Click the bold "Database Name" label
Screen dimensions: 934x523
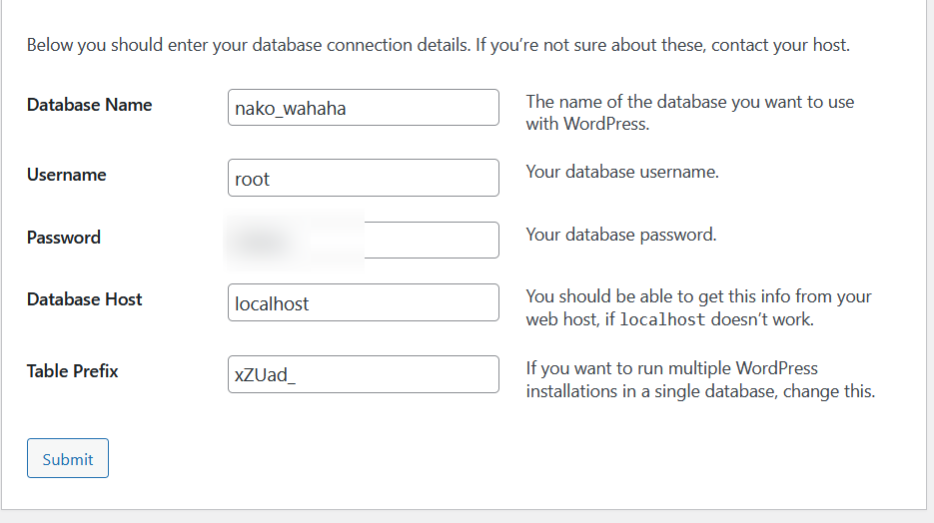(x=89, y=105)
